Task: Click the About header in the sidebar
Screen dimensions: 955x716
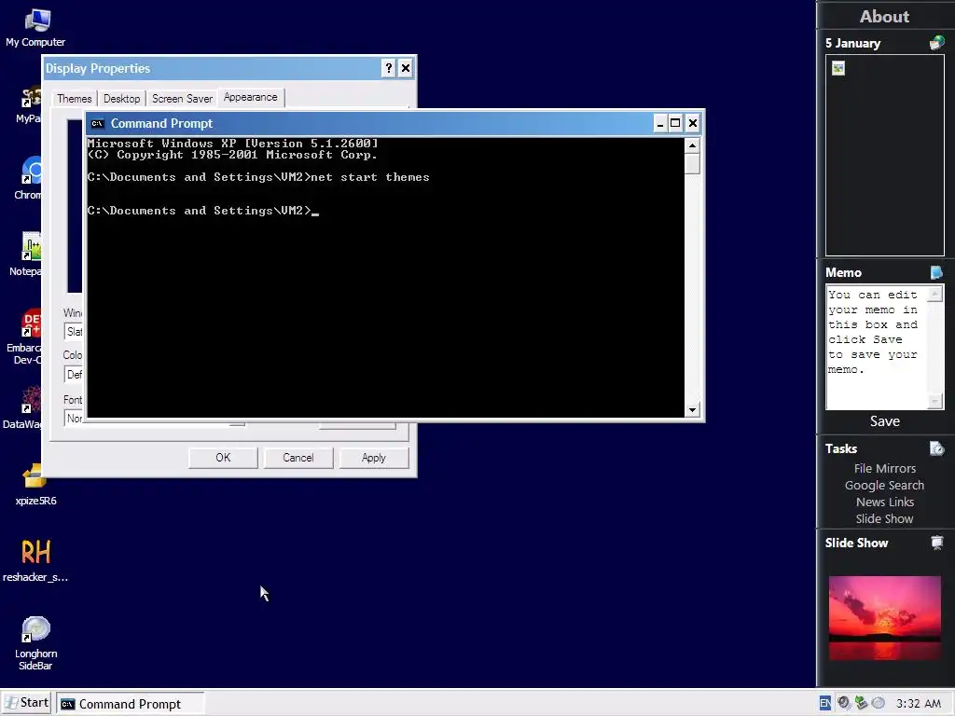Action: 884,17
